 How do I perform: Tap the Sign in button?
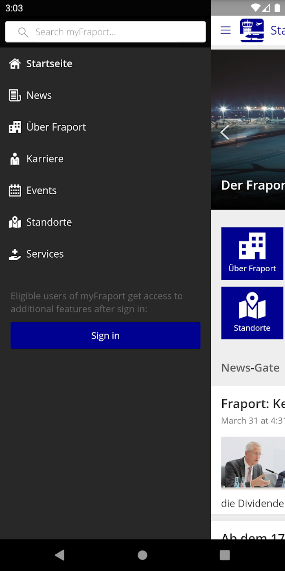tap(105, 336)
